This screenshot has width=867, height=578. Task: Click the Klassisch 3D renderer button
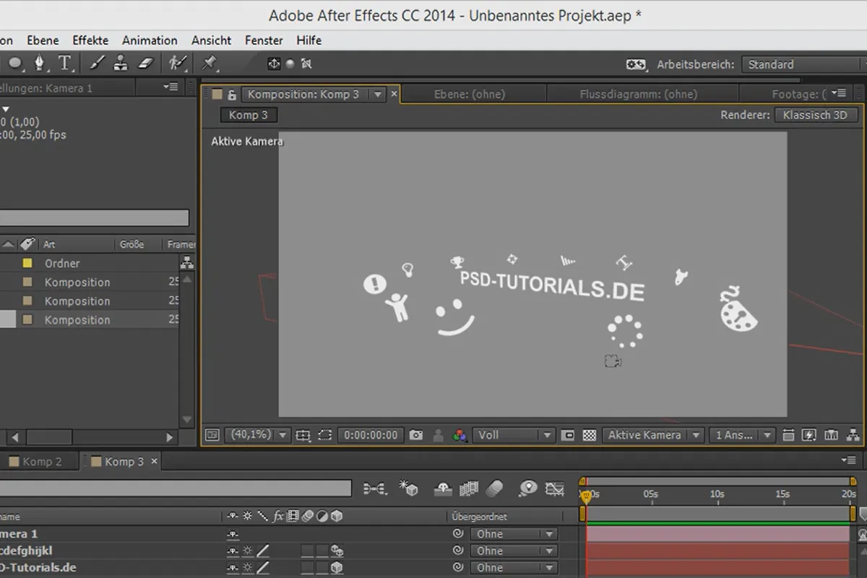pos(815,115)
